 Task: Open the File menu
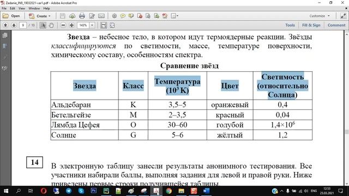[4, 9]
